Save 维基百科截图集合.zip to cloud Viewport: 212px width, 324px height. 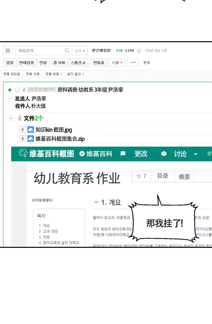(x=31, y=138)
